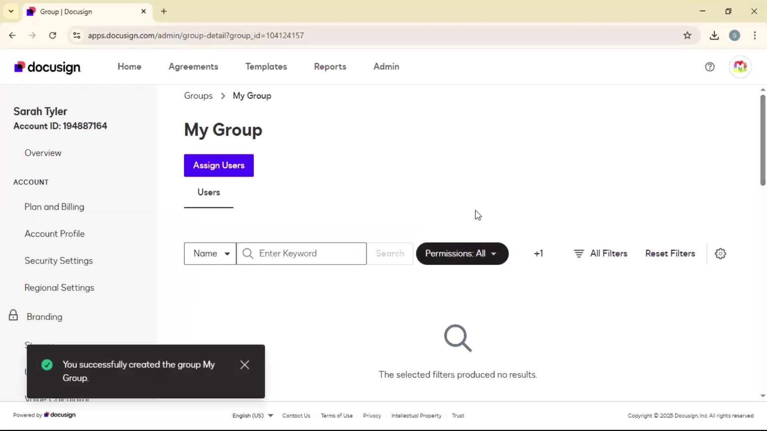Click the browser address bar URL
The width and height of the screenshot is (767, 431).
point(196,36)
